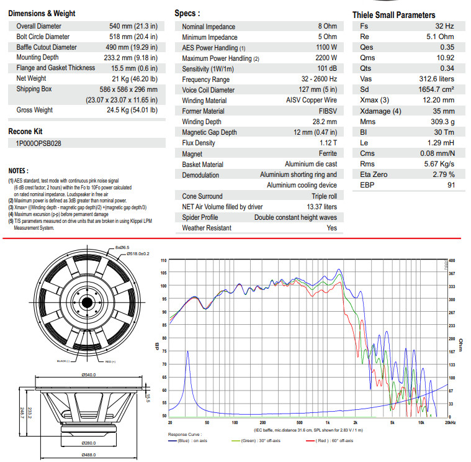
Task: Select the '( Red ) : 60° off-axis' legend entry
Action: click(330, 441)
